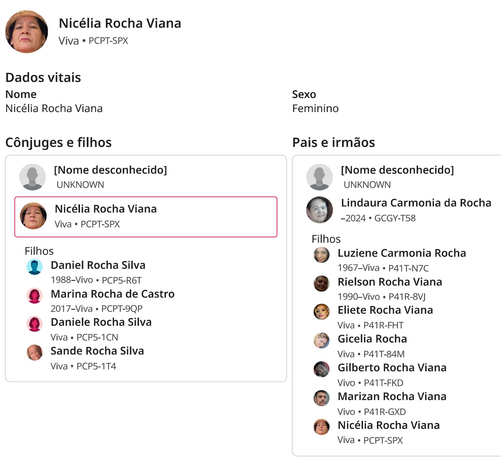Viewport: 501px width, 459px height.
Task: Click Marina Rocha de Castro's pink avatar
Action: coord(35,296)
